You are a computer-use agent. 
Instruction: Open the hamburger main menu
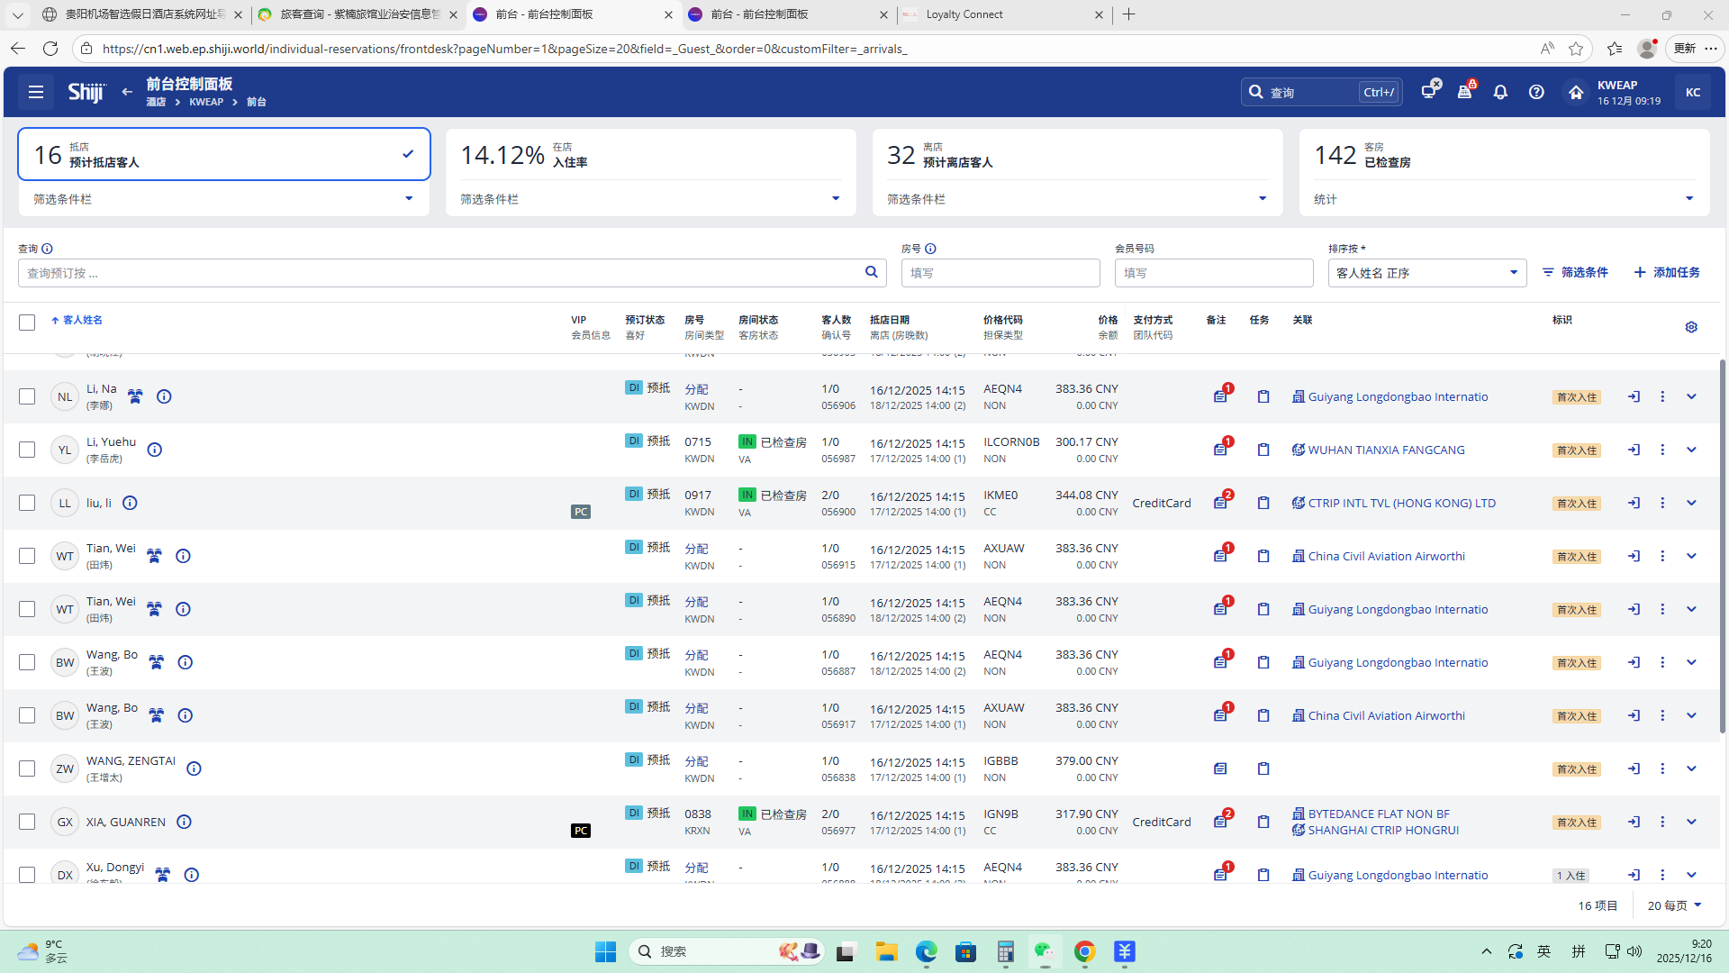click(x=36, y=92)
